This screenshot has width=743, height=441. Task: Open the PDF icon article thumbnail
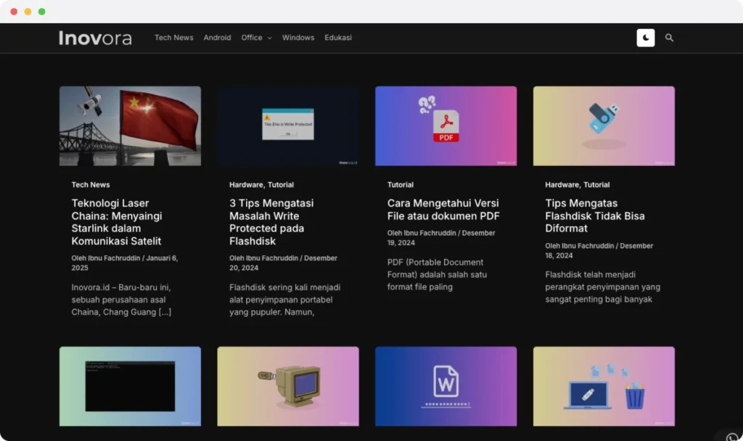pyautogui.click(x=446, y=126)
